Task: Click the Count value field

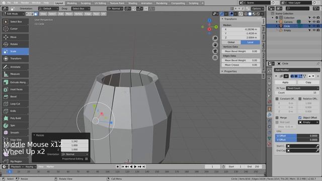Action: (x=297, y=93)
